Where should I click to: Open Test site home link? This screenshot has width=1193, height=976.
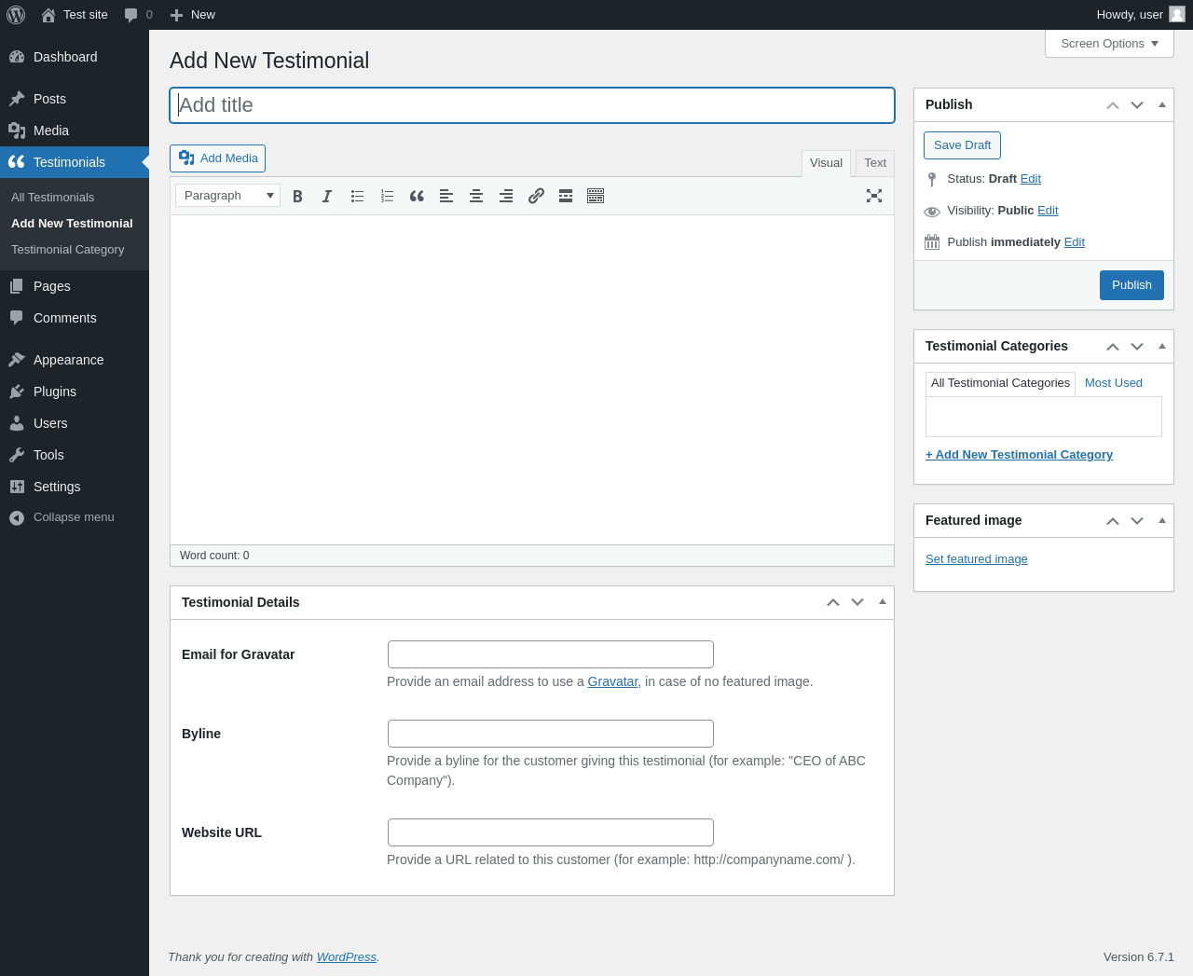(x=75, y=15)
